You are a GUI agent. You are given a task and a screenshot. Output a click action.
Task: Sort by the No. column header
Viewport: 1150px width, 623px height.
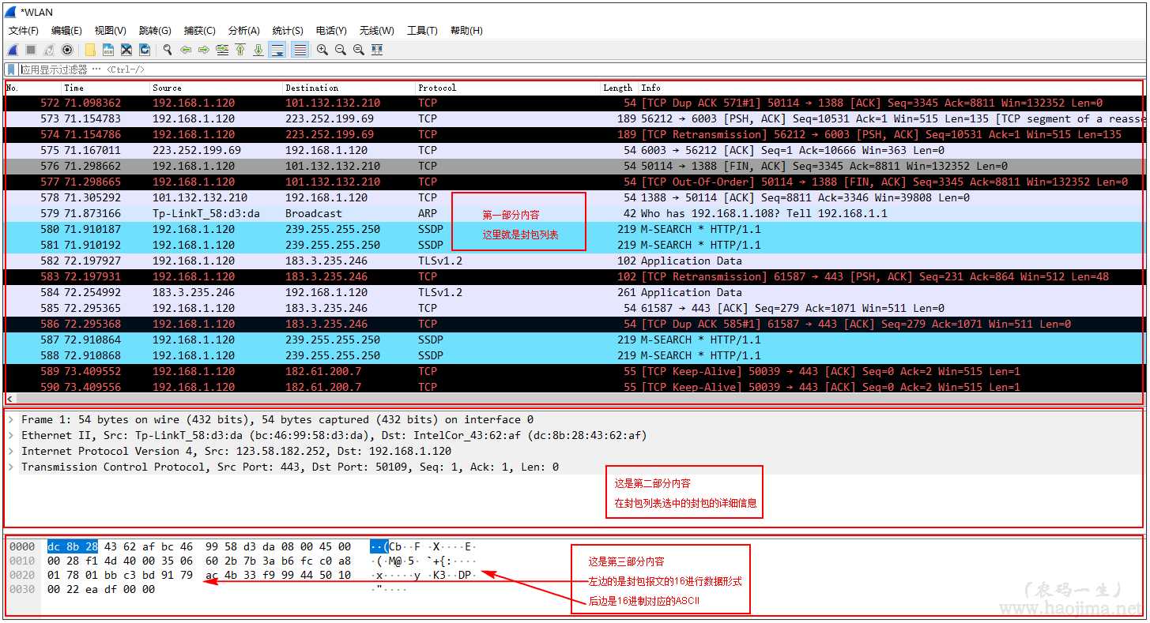[x=33, y=88]
